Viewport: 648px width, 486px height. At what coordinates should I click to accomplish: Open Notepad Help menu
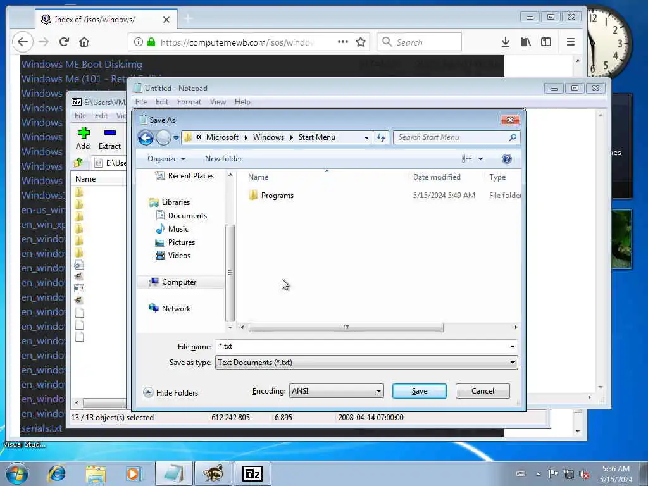[242, 102]
